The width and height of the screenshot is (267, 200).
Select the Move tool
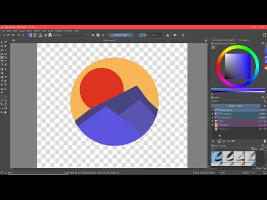6,69
